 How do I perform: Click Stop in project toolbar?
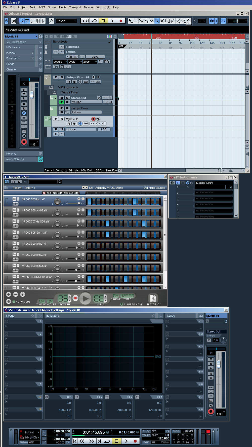(x=103, y=21)
